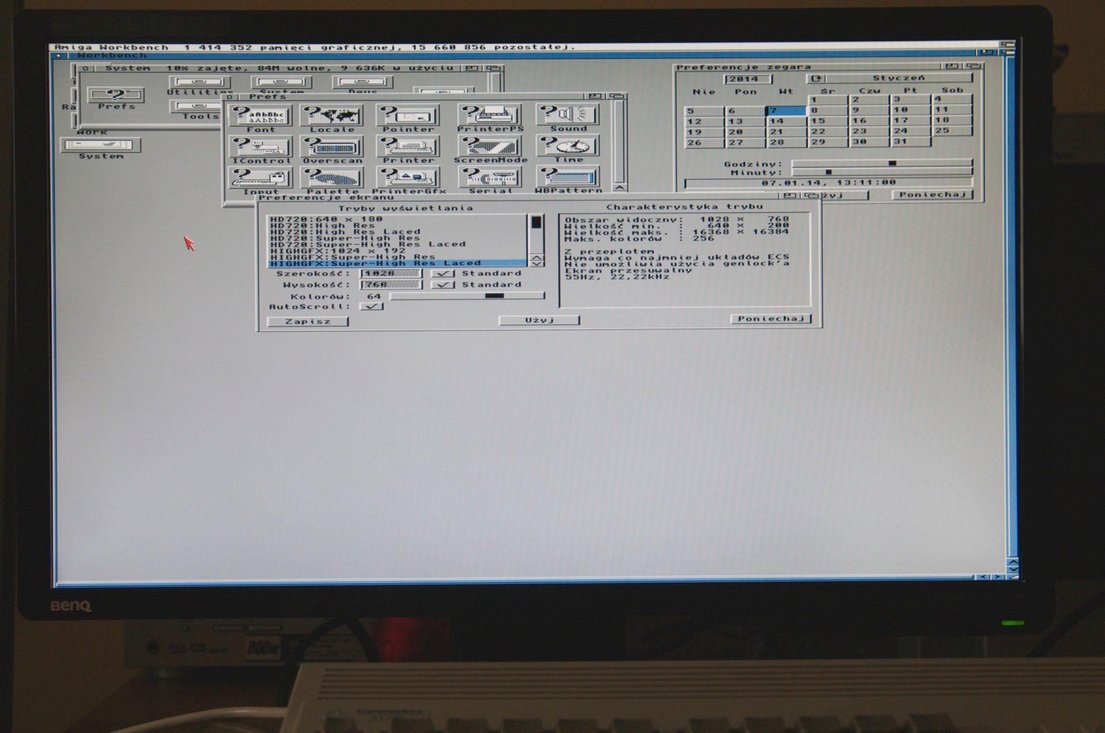This screenshot has height=733, width=1105.
Task: Select mode HD720:High Res
Action: 397,225
